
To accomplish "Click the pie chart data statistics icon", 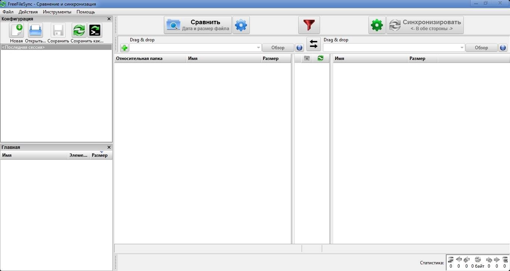I will click(478, 259).
